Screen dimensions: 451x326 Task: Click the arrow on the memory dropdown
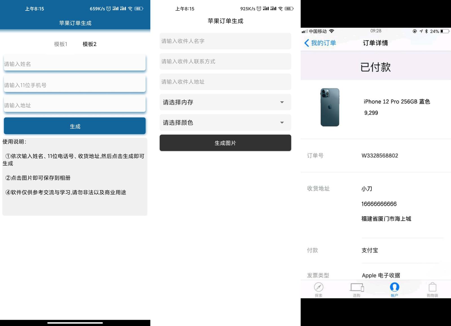click(x=282, y=102)
